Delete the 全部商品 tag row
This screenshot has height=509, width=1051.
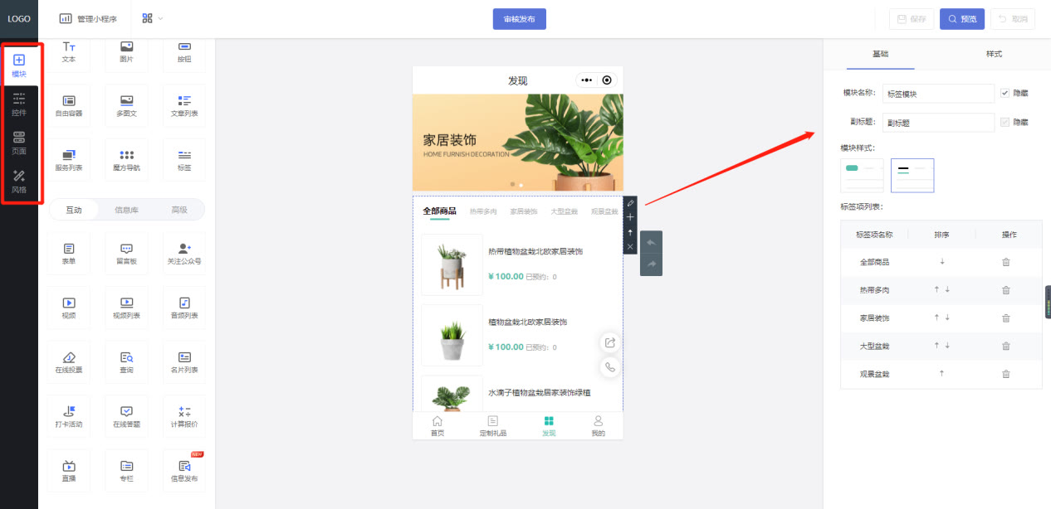(1006, 262)
